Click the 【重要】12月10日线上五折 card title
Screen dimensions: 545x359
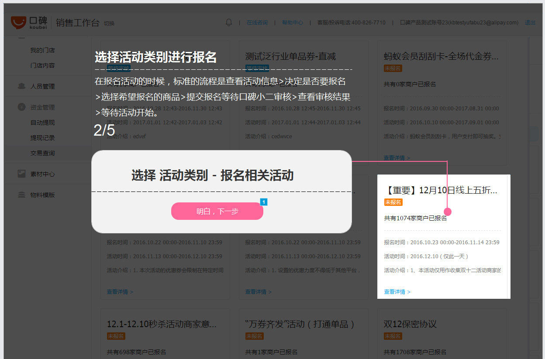pos(441,190)
